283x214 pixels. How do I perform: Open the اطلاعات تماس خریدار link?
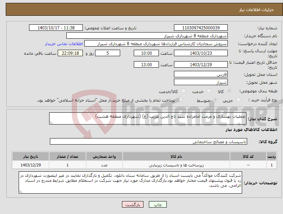point(64,44)
